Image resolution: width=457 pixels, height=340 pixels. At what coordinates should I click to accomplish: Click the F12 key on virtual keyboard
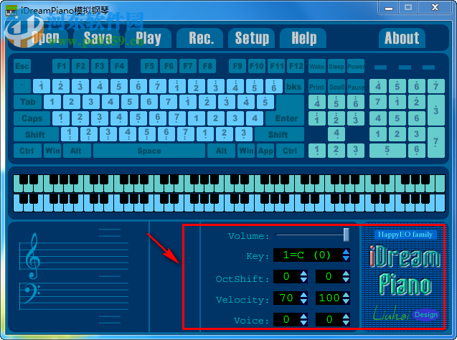(296, 66)
